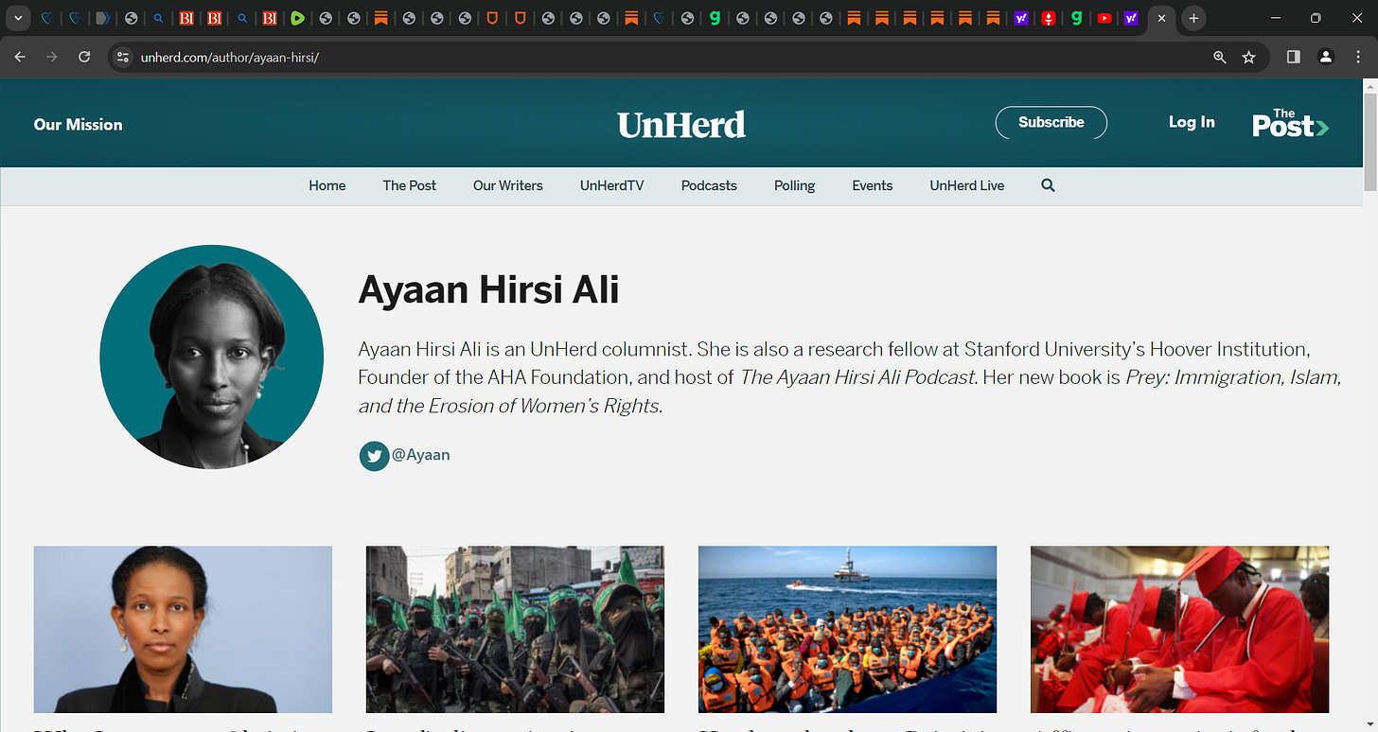Open the @Ayaan Twitter handle
The width and height of the screenshot is (1378, 732).
(x=420, y=455)
